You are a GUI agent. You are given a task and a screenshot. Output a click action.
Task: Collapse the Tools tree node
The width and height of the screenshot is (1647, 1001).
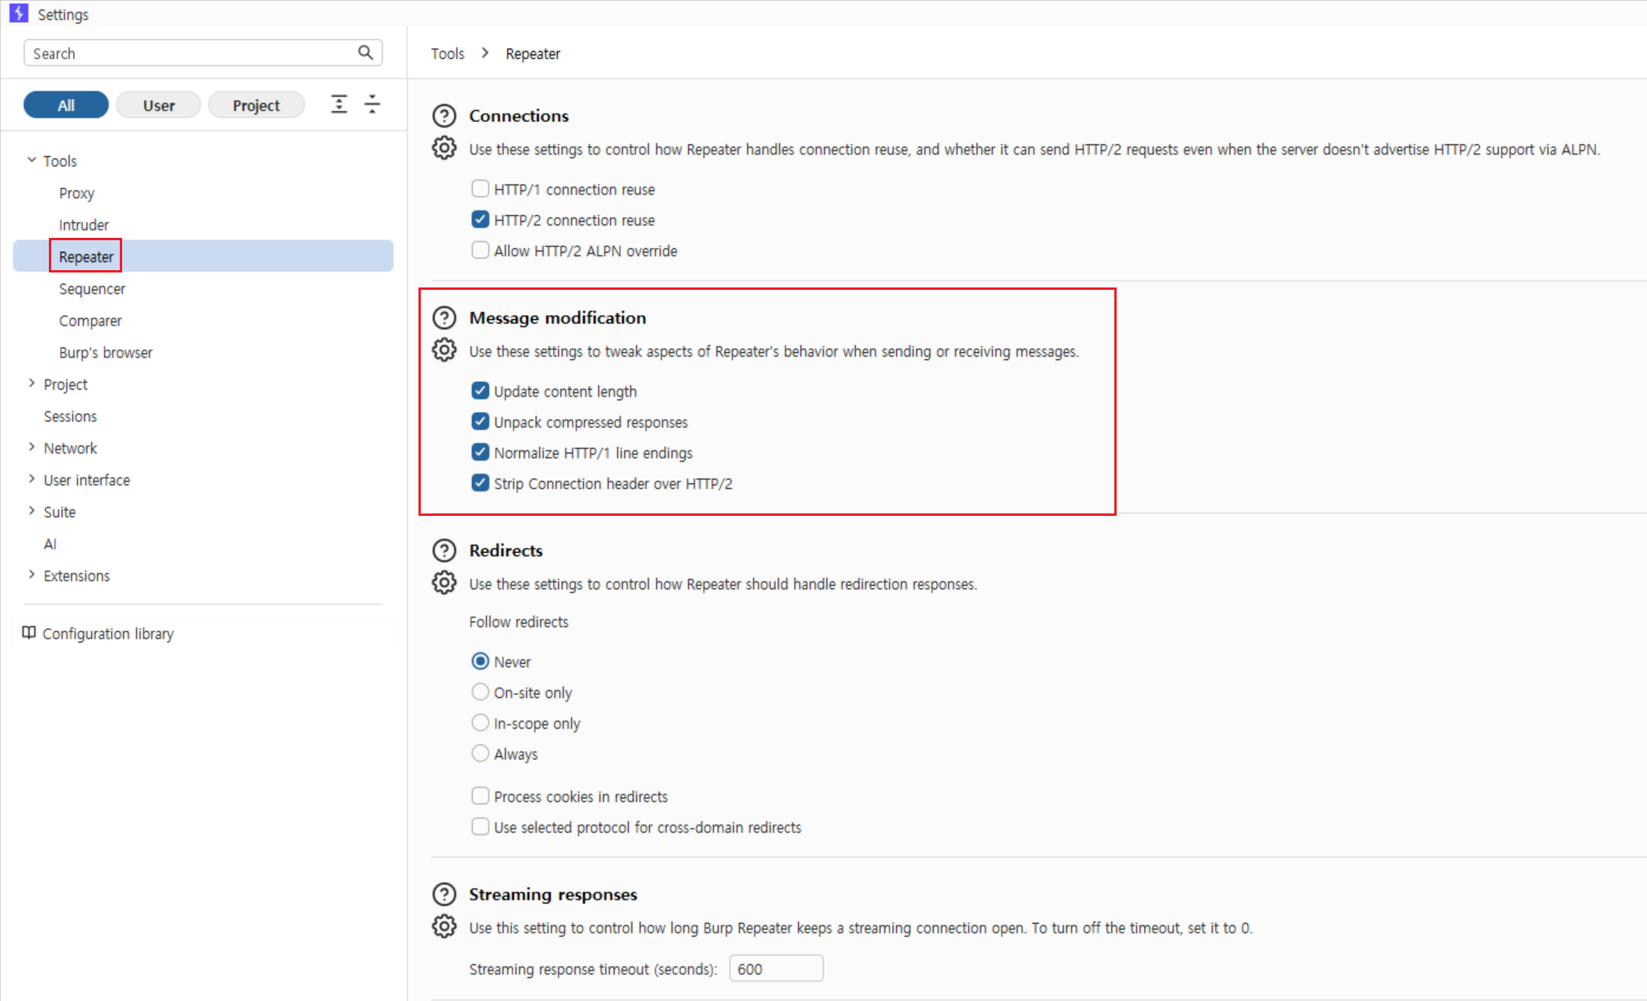(x=32, y=160)
